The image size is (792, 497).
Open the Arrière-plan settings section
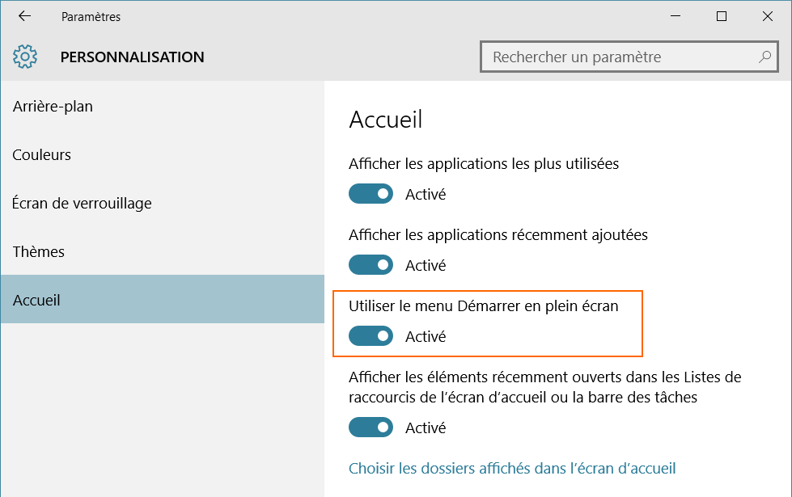click(53, 107)
